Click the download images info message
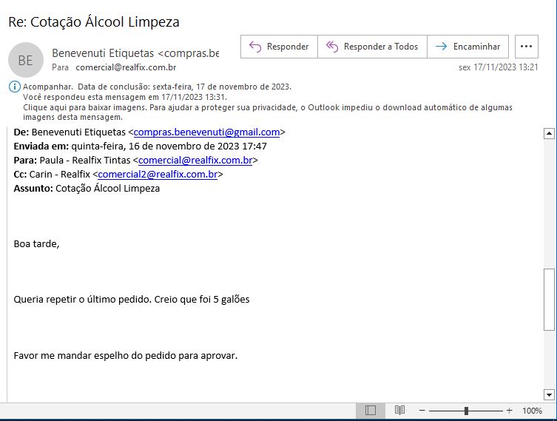 pos(267,112)
